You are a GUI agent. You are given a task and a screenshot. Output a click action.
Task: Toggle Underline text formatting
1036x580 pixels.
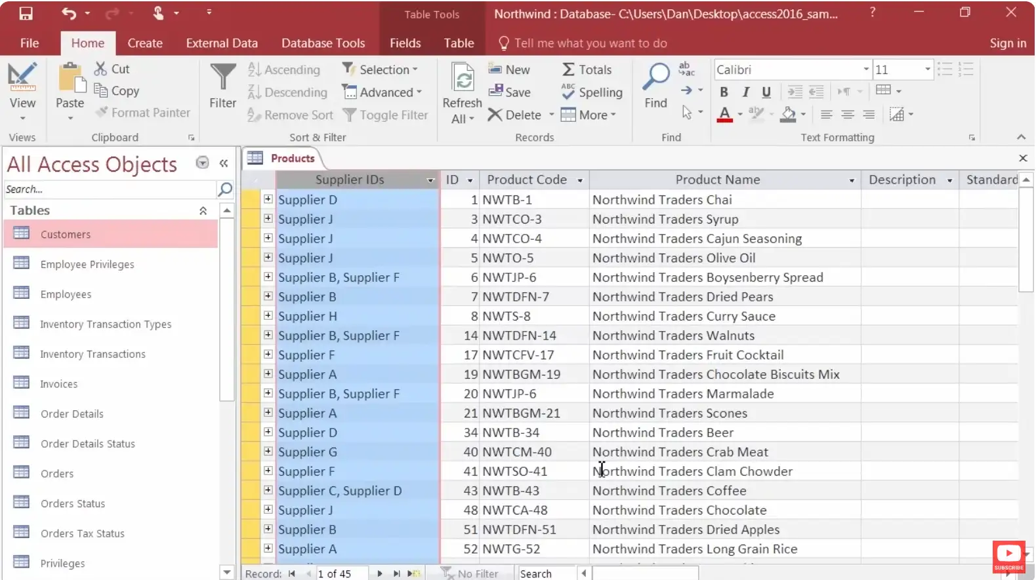pyautogui.click(x=766, y=92)
